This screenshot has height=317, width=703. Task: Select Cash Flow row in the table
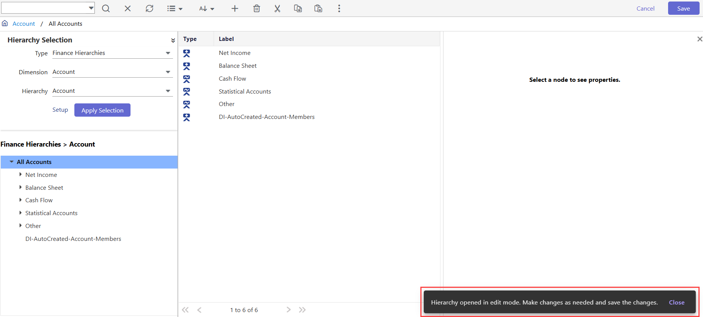click(x=232, y=79)
